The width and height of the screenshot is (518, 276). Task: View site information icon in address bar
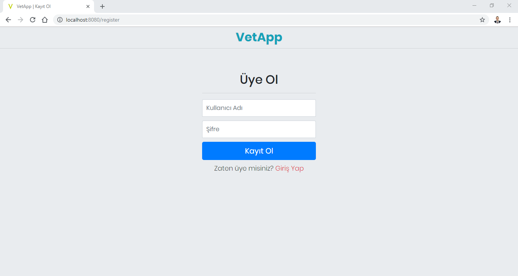pos(60,20)
